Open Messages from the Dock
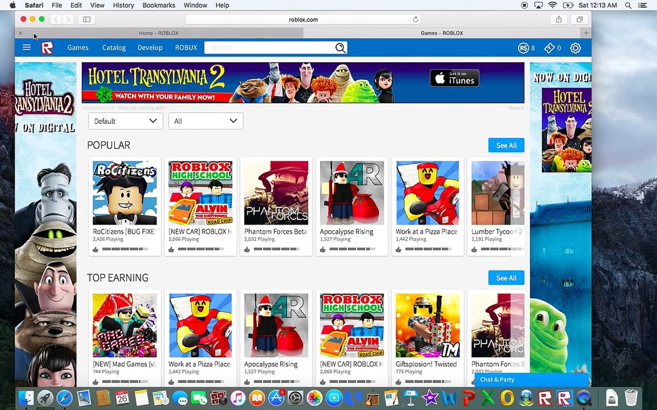 pos(180,398)
